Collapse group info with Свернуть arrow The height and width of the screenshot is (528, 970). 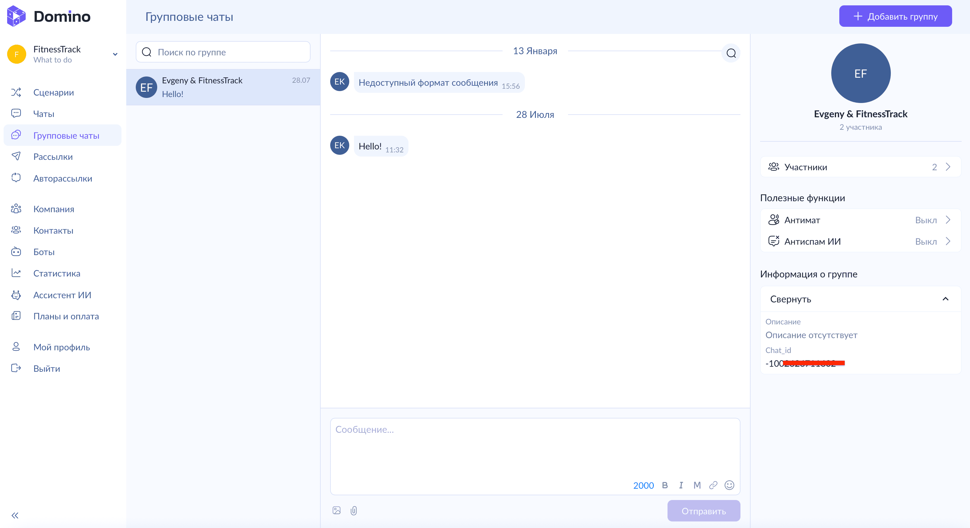[946, 299]
